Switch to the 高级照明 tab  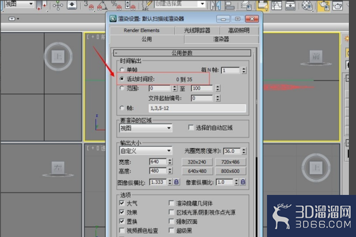point(239,30)
